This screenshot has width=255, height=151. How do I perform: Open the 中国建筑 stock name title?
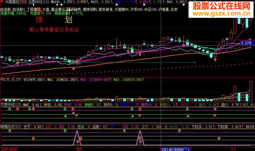pyautogui.click(x=12, y=2)
